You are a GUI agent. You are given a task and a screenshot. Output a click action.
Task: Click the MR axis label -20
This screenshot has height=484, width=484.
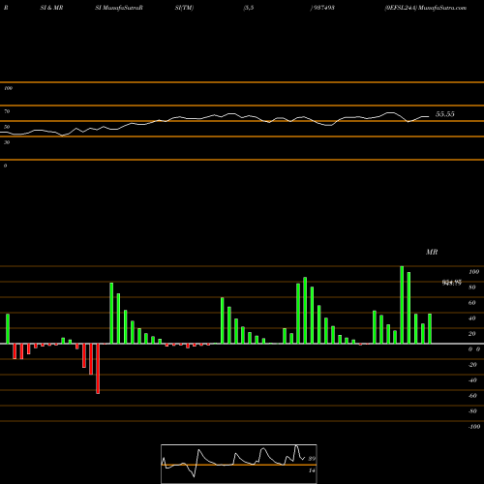[472, 365]
